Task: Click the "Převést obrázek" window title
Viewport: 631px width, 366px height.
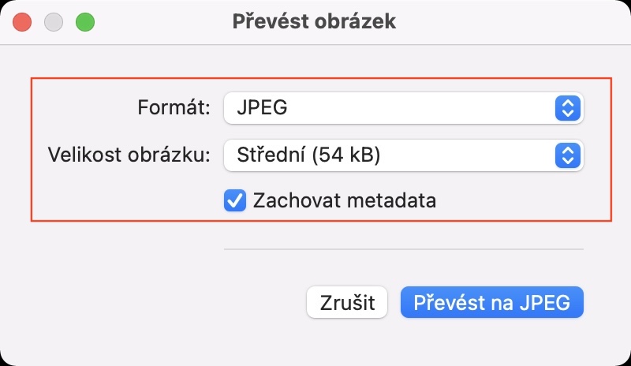Action: 314,21
